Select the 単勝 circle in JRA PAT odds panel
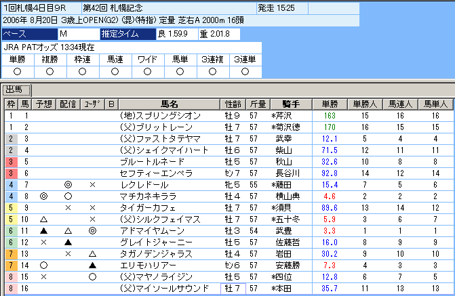This screenshot has height=296, width=455. click(x=17, y=71)
